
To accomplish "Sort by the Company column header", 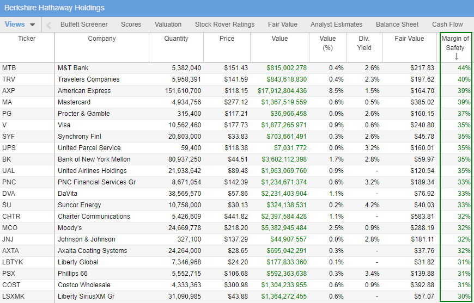I will (102, 39).
